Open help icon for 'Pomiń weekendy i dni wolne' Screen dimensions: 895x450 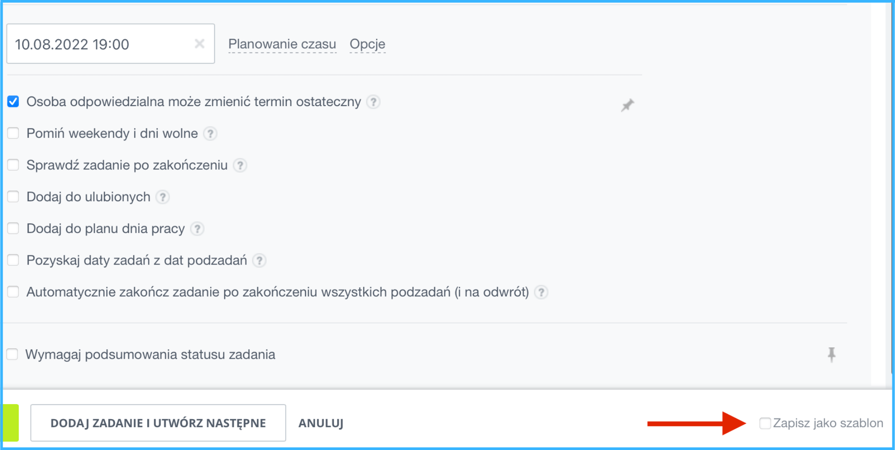[x=210, y=134]
